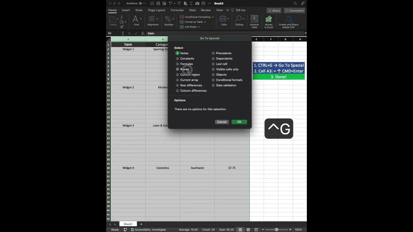Select the Current array radio button
The height and width of the screenshot is (232, 413).
pos(177,80)
